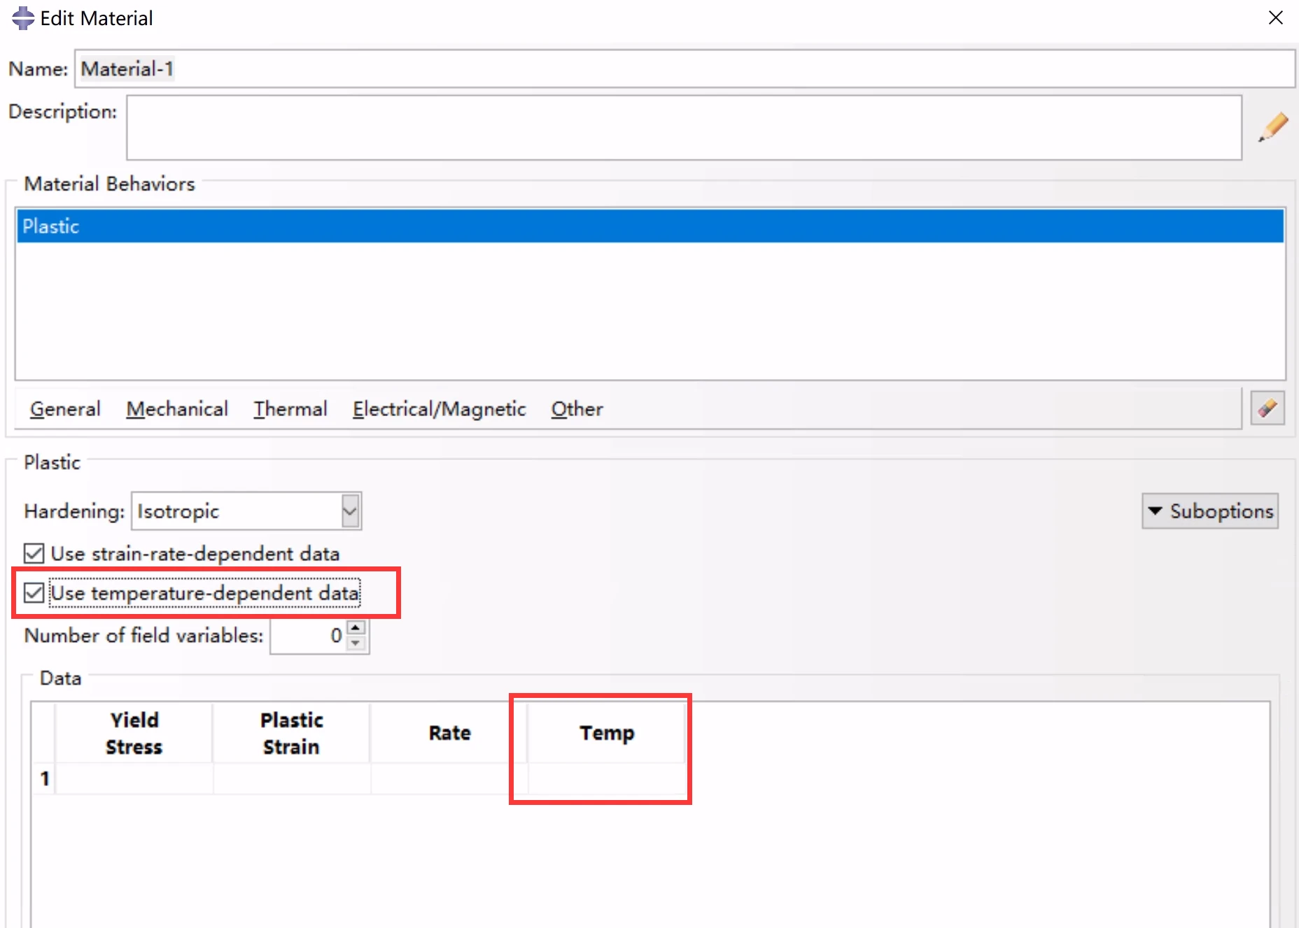Open the Electrical/Magnetic menu
This screenshot has width=1299, height=928.
click(439, 409)
